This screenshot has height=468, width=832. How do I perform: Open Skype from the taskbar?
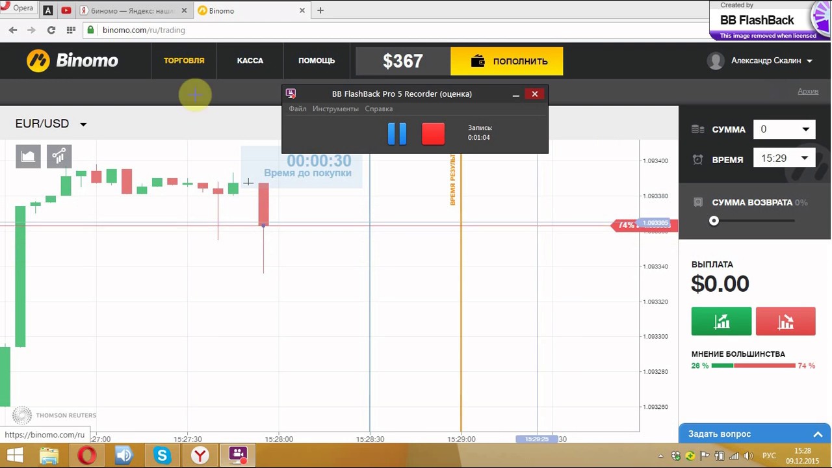[162, 456]
